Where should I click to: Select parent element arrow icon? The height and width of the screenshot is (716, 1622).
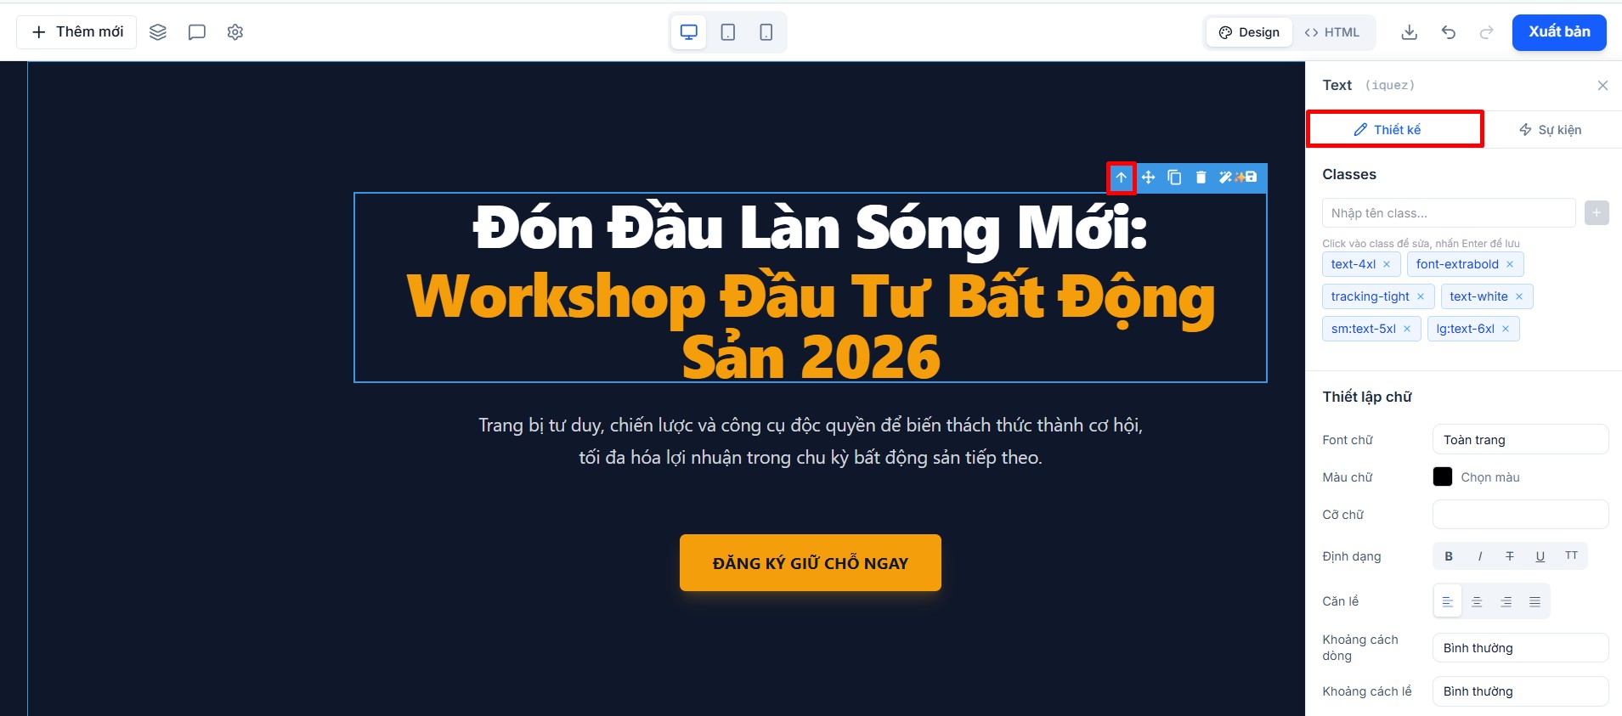click(1122, 178)
